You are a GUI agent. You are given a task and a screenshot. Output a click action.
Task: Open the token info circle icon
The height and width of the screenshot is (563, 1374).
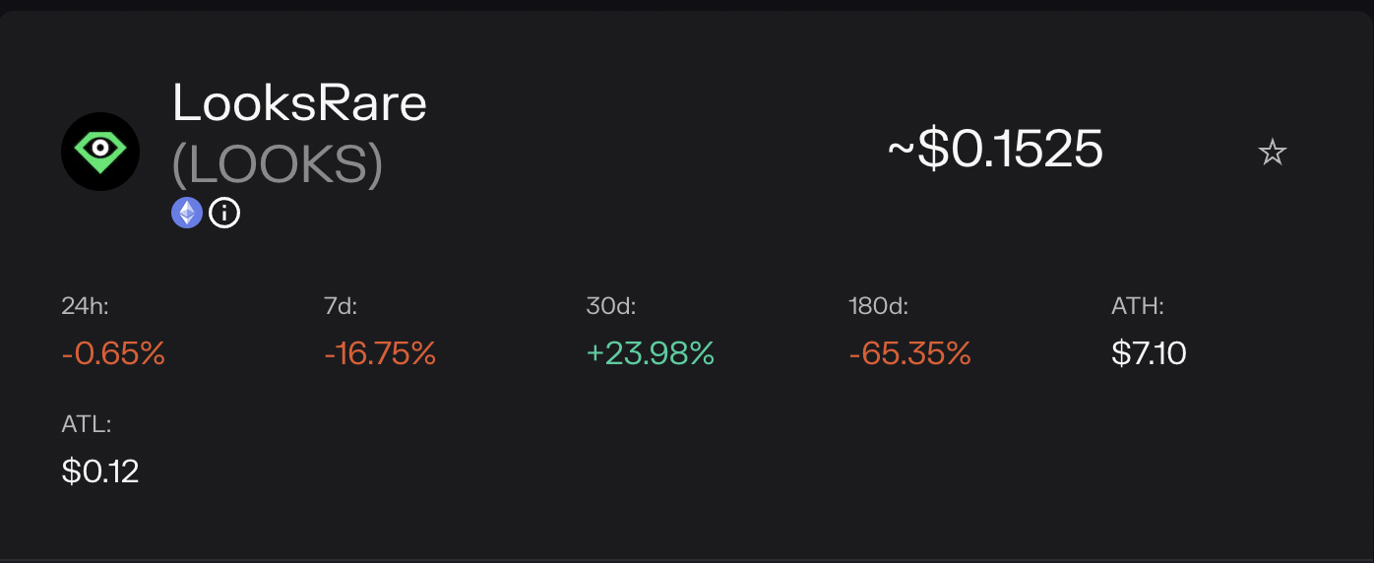(224, 213)
